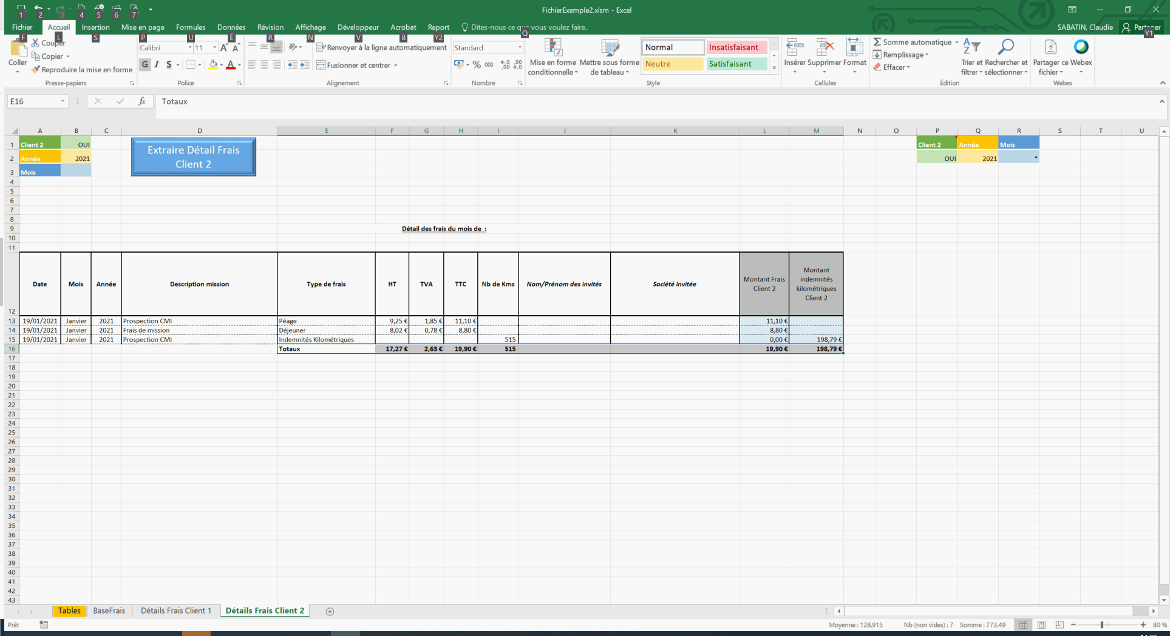Image resolution: width=1170 pixels, height=636 pixels.
Task: Click the Somme automatique sigma icon
Action: [x=877, y=42]
